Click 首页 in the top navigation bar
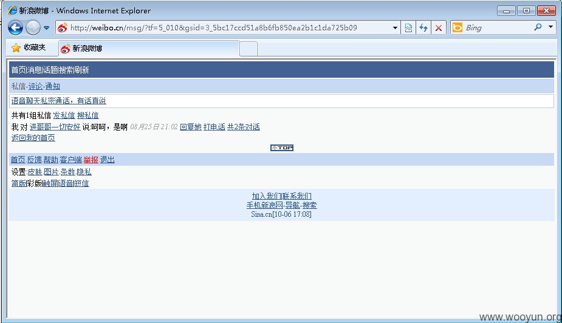 pos(18,70)
